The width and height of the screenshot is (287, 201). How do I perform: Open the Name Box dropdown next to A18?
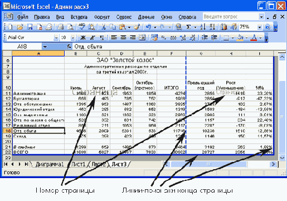click(45, 46)
